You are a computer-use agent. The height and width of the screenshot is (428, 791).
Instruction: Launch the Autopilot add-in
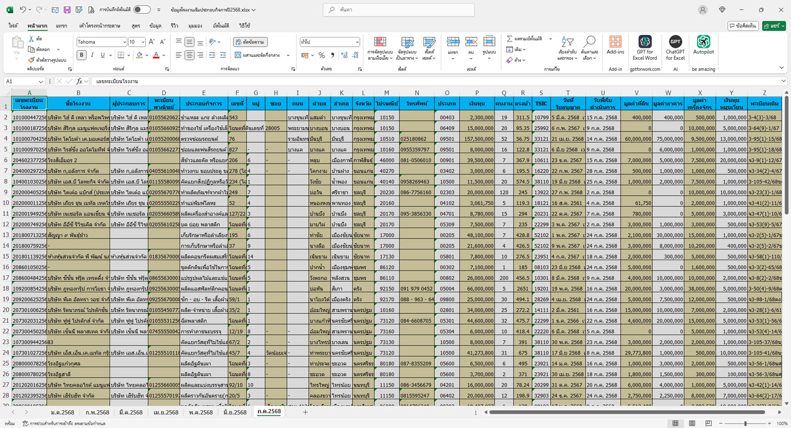pyautogui.click(x=703, y=45)
